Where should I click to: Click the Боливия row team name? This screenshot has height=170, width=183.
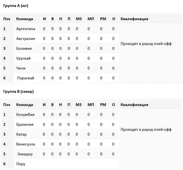tap(24, 48)
